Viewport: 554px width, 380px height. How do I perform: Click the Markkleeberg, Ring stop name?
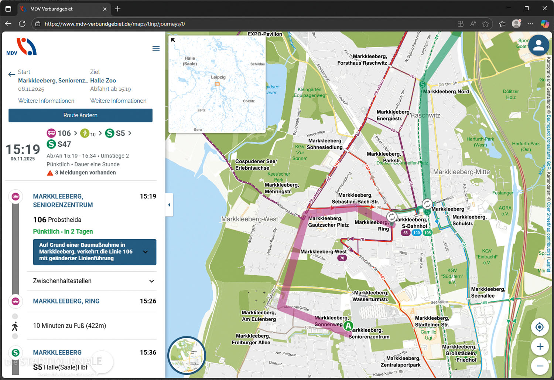click(66, 301)
